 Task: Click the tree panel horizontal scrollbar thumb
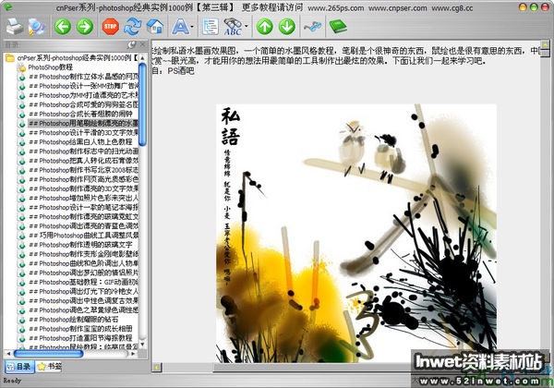48,354
